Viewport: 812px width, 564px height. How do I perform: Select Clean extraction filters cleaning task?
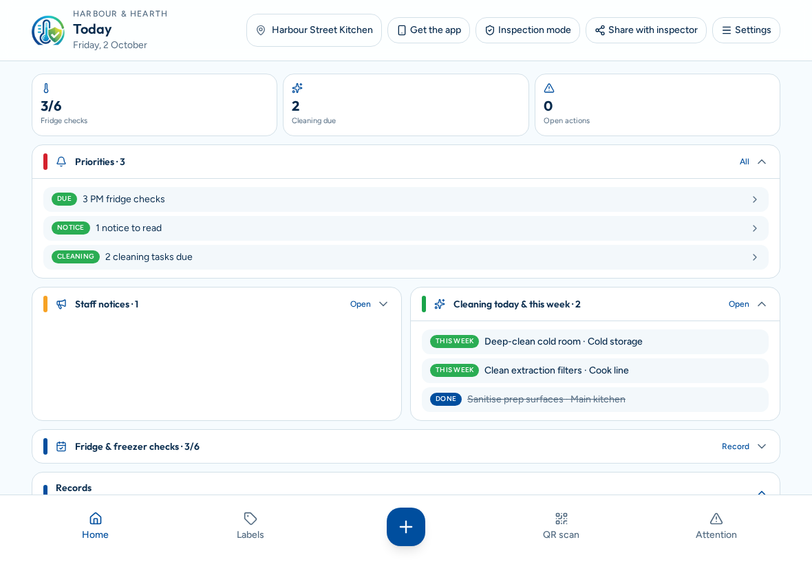point(595,371)
